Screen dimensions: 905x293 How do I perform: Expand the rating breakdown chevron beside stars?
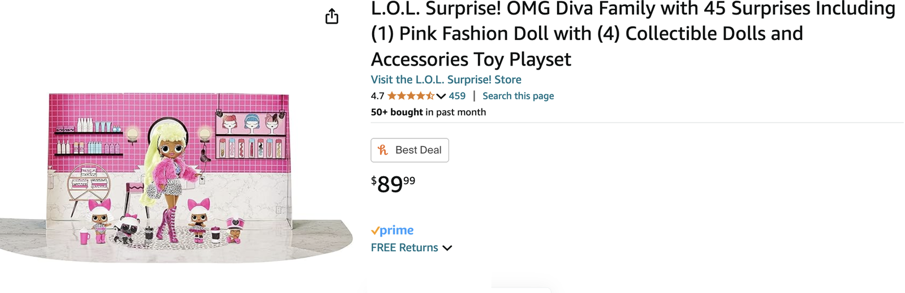pos(441,97)
